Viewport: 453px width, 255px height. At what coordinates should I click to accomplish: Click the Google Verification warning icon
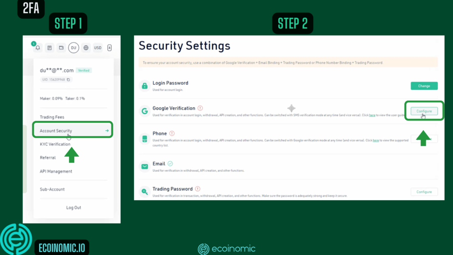point(200,108)
